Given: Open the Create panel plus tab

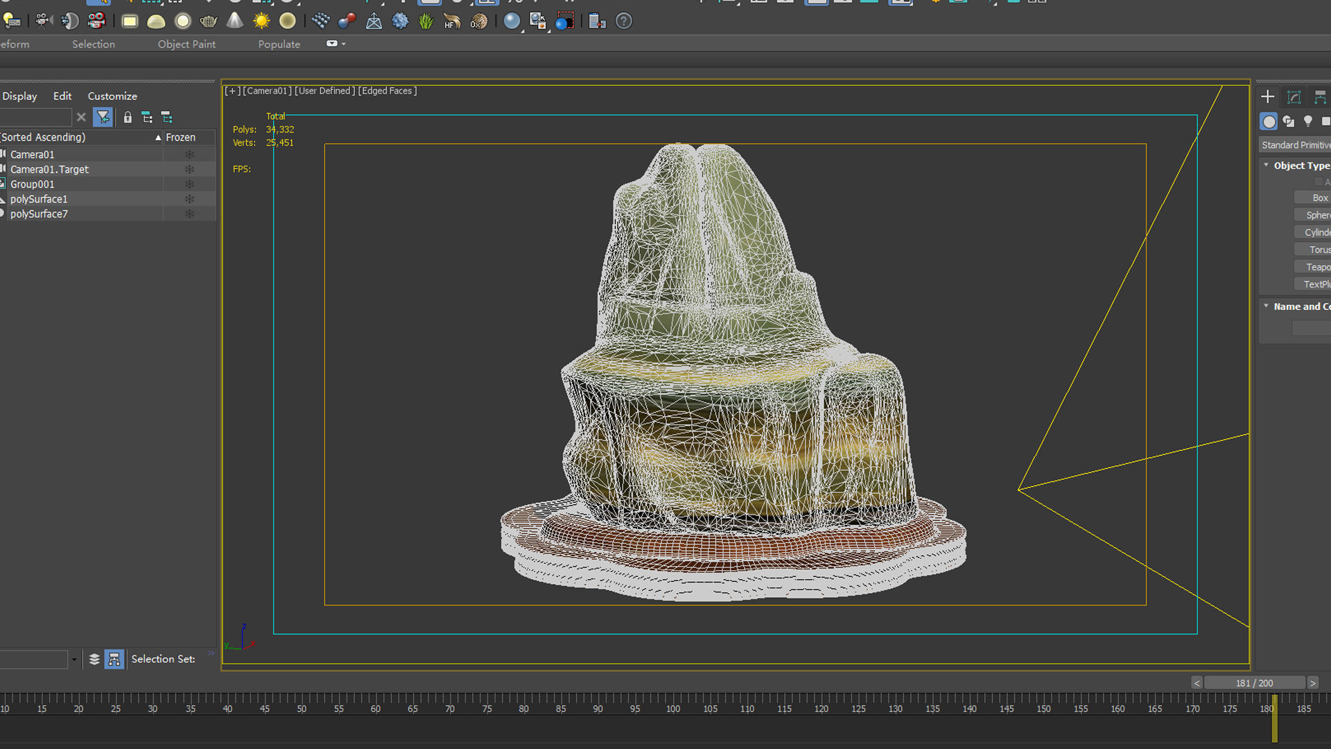Looking at the screenshot, I should tap(1268, 97).
